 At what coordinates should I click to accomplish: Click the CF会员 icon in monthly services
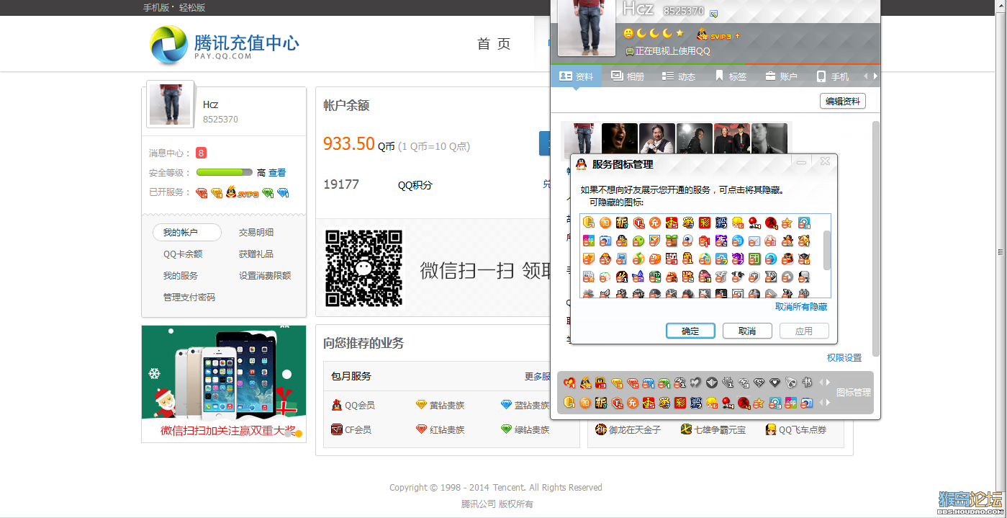336,429
